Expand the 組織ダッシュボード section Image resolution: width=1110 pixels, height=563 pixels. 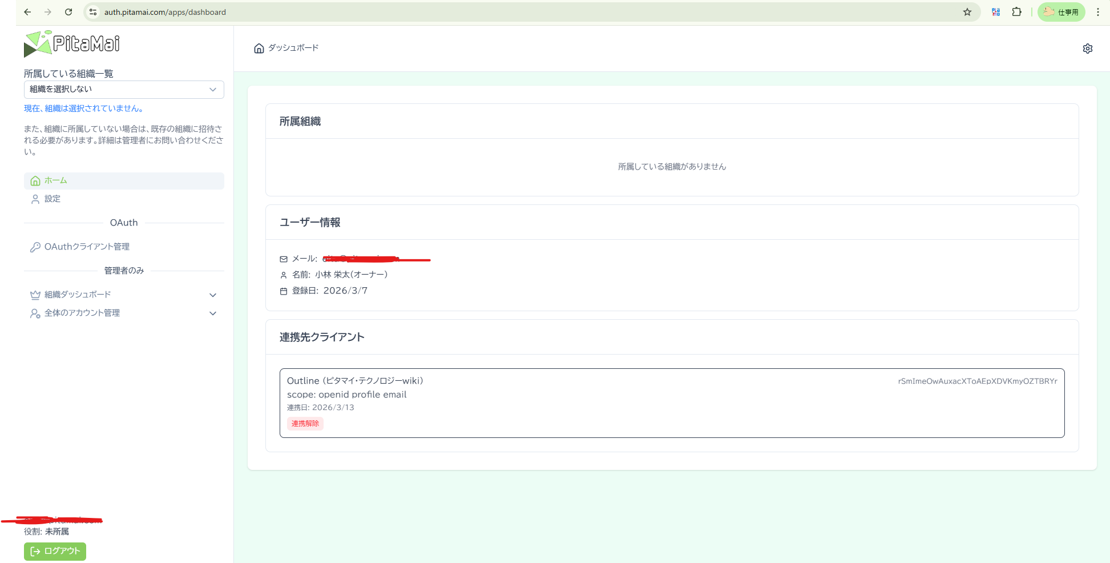[x=213, y=295]
